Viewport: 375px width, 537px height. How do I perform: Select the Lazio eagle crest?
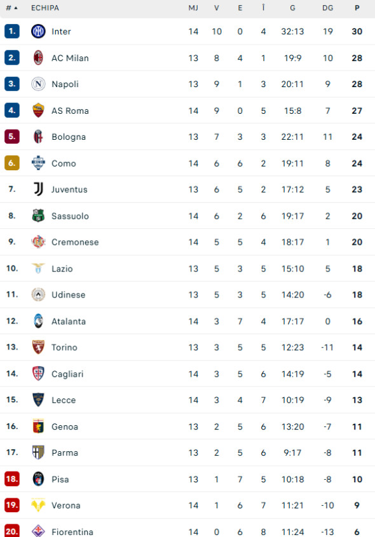point(37,269)
